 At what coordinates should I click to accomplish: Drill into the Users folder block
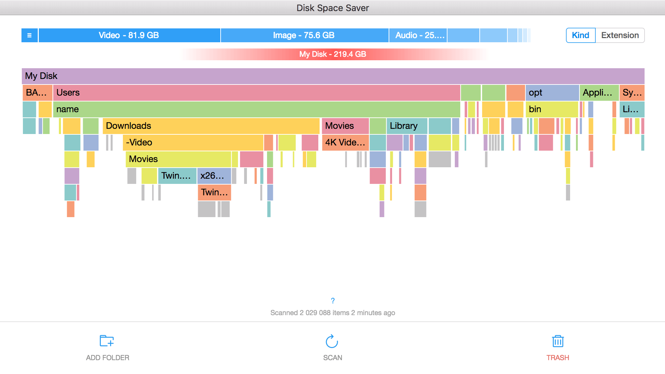256,92
